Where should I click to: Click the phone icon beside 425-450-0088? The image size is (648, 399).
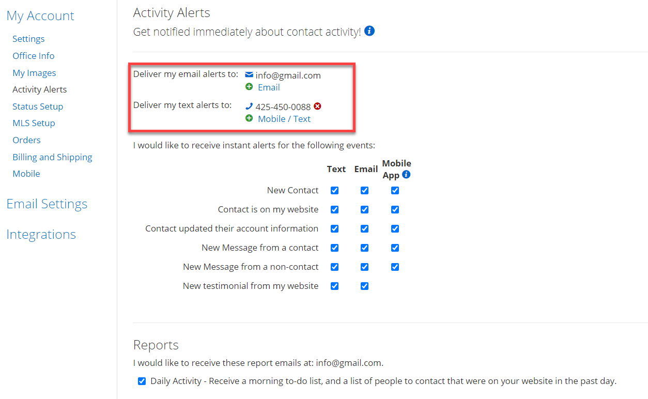pyautogui.click(x=249, y=106)
